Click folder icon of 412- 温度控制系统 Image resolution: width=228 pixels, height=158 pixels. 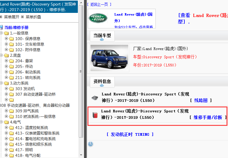coord(11,128)
